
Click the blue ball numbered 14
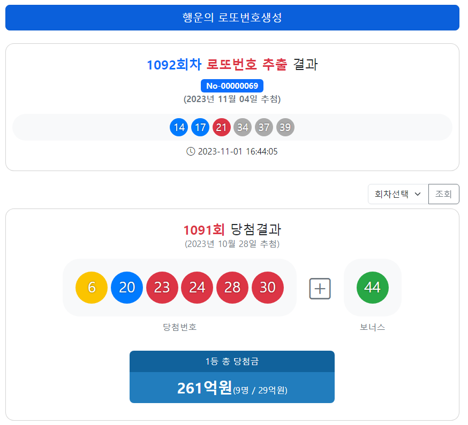coord(179,127)
